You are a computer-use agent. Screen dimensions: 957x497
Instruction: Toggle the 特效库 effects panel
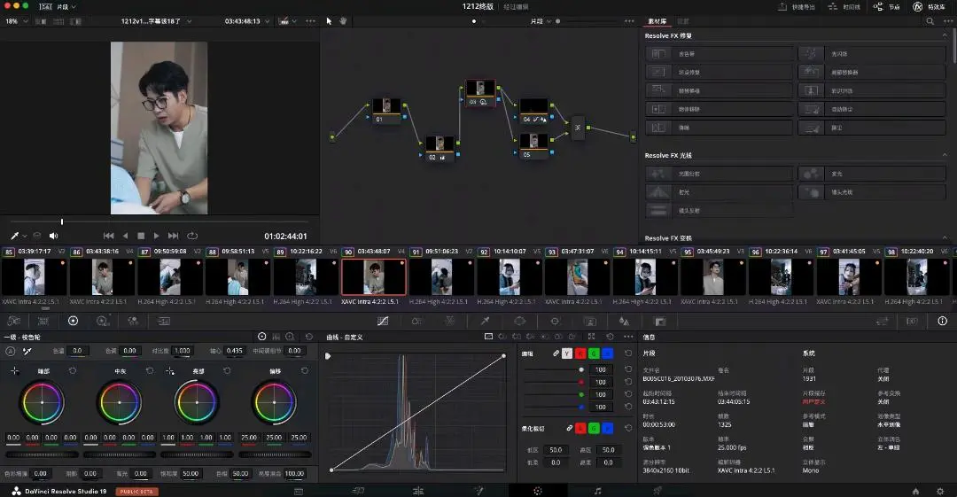tap(929, 7)
